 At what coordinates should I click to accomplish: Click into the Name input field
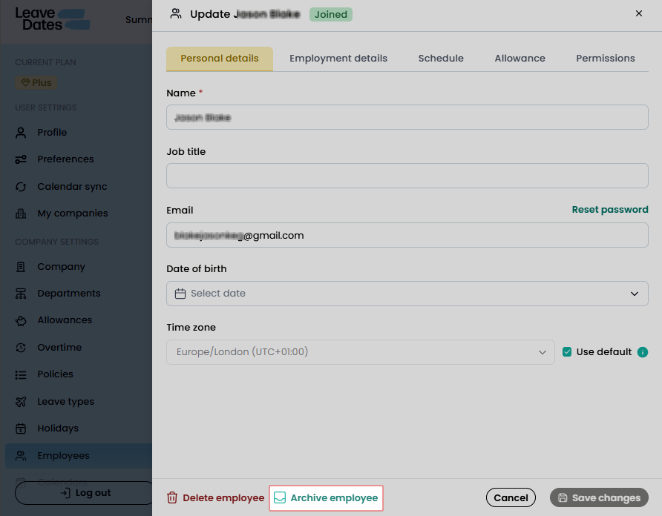pyautogui.click(x=407, y=117)
